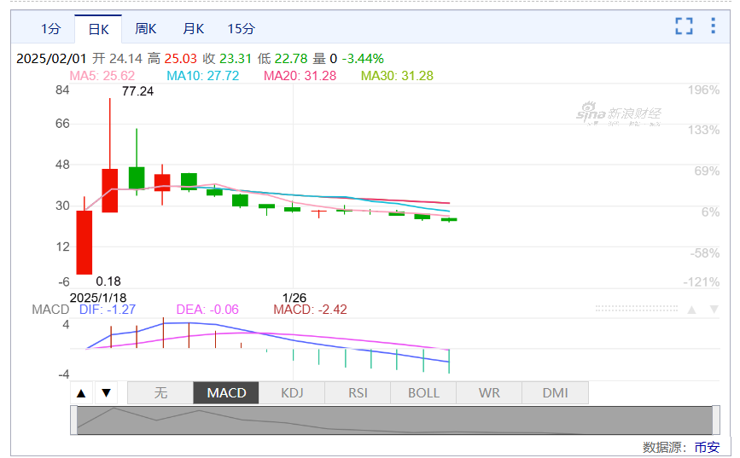Select the DMI indicator
This screenshot has height=458, width=740.
click(555, 393)
